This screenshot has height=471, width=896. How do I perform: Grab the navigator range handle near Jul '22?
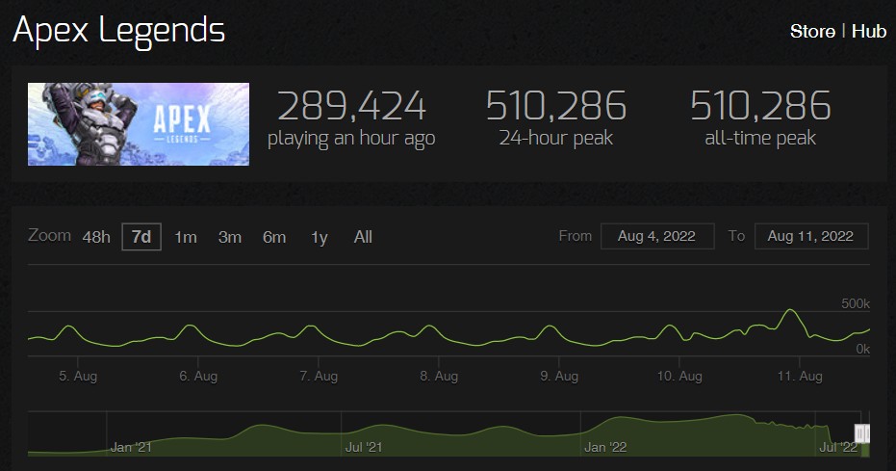[x=862, y=433]
